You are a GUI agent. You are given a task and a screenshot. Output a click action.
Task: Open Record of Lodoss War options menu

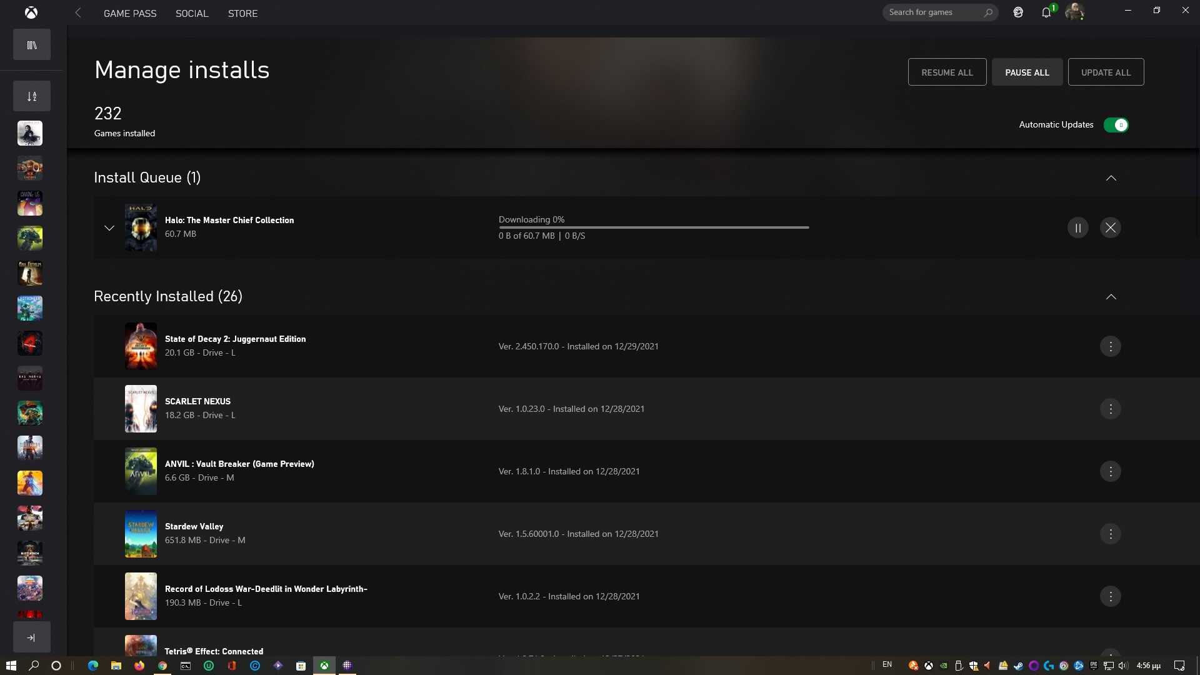point(1111,596)
